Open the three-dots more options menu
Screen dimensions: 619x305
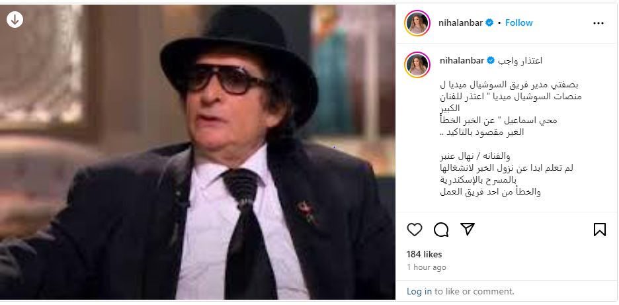[x=598, y=23]
